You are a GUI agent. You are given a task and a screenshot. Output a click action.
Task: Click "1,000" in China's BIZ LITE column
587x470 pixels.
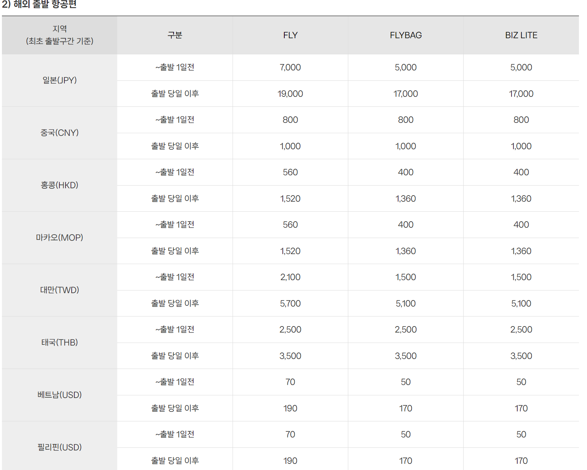tap(521, 146)
